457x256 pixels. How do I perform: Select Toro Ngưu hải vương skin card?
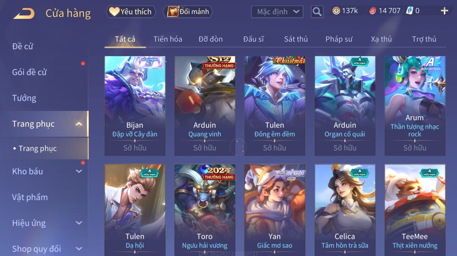(x=205, y=210)
